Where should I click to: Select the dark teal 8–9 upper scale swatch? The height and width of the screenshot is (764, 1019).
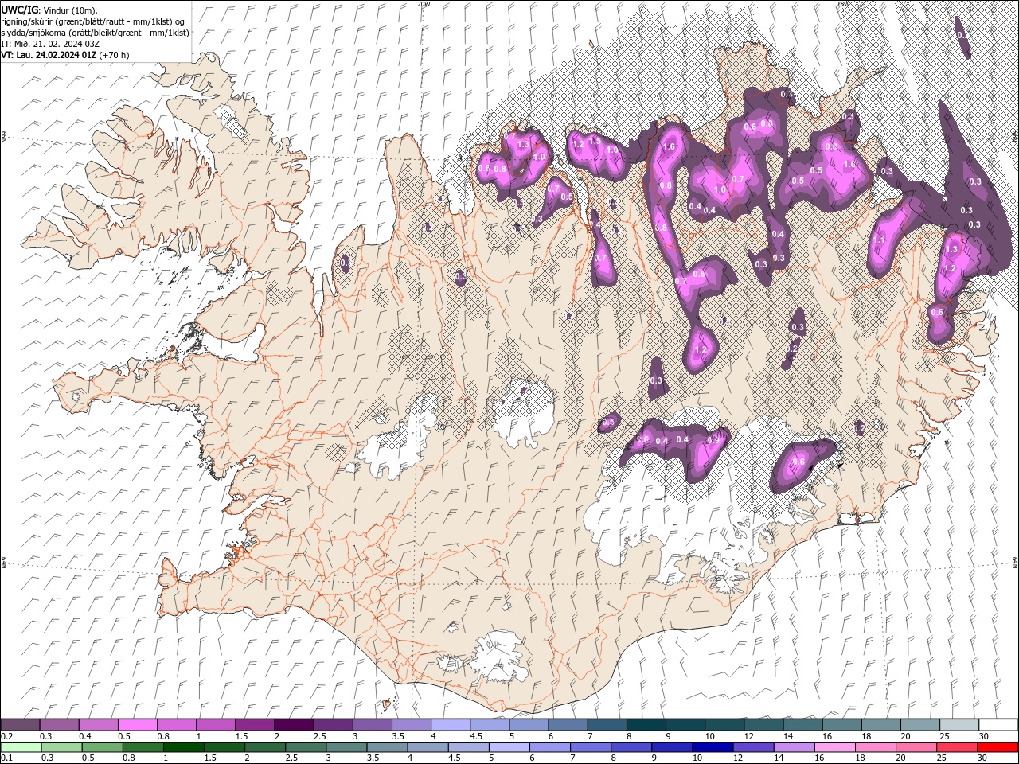pos(645,725)
